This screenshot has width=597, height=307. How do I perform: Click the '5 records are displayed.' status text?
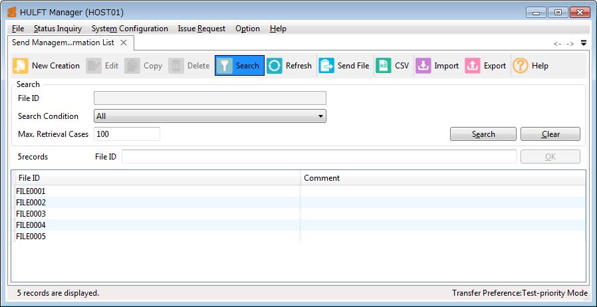point(58,293)
